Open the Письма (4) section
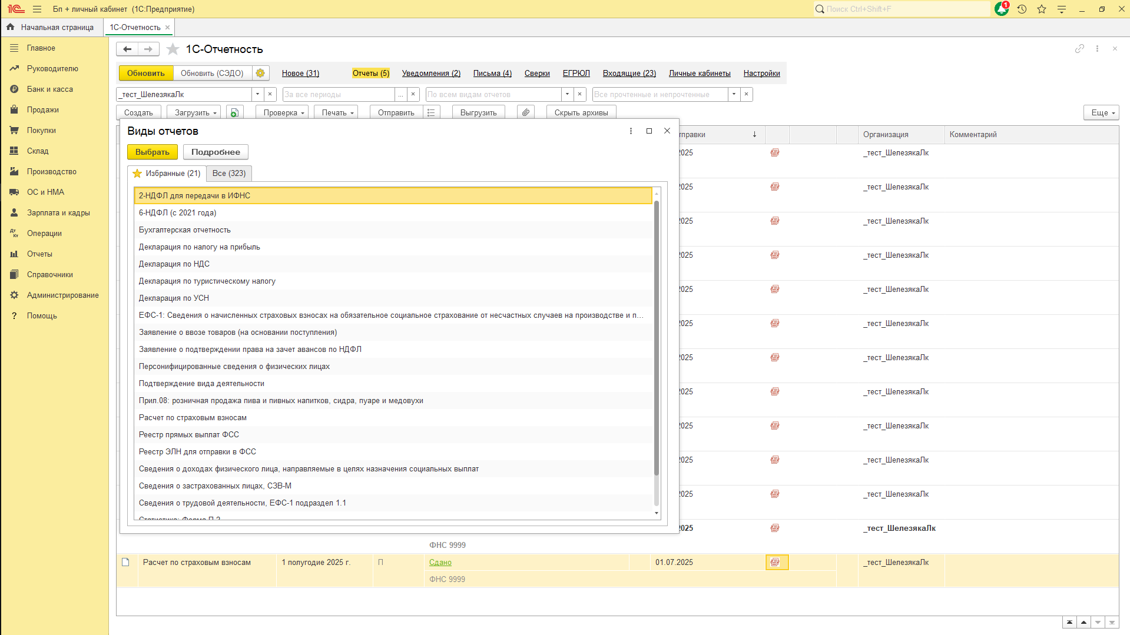The image size is (1130, 635). [492, 73]
